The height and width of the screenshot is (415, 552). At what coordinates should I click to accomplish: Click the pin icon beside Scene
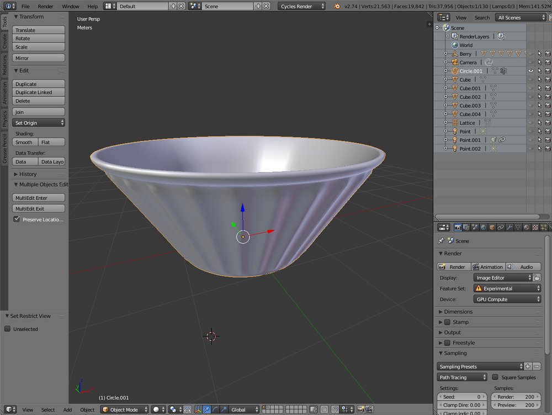click(x=440, y=241)
